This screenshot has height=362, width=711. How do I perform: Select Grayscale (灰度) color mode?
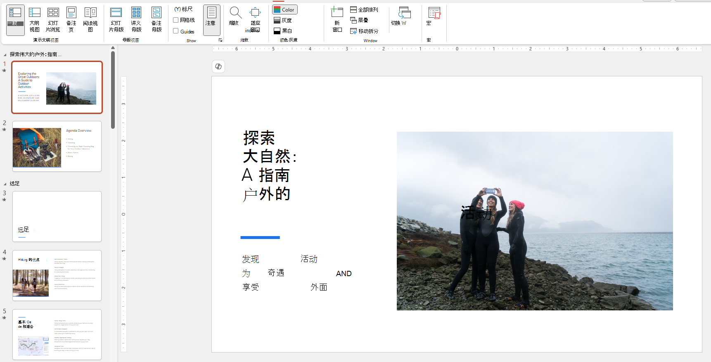(x=283, y=20)
